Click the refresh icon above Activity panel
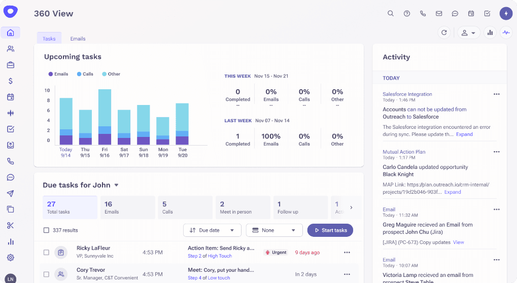Screen dimensions: 517x283 [444, 32]
